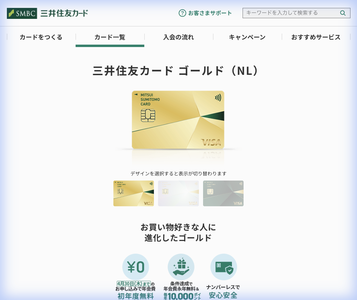Select the green card design thumbnail
This screenshot has height=300, width=357.
coord(223,193)
